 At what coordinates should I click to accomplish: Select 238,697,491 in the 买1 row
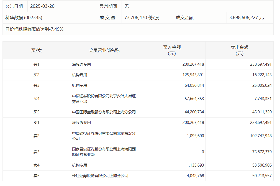pos(261,64)
